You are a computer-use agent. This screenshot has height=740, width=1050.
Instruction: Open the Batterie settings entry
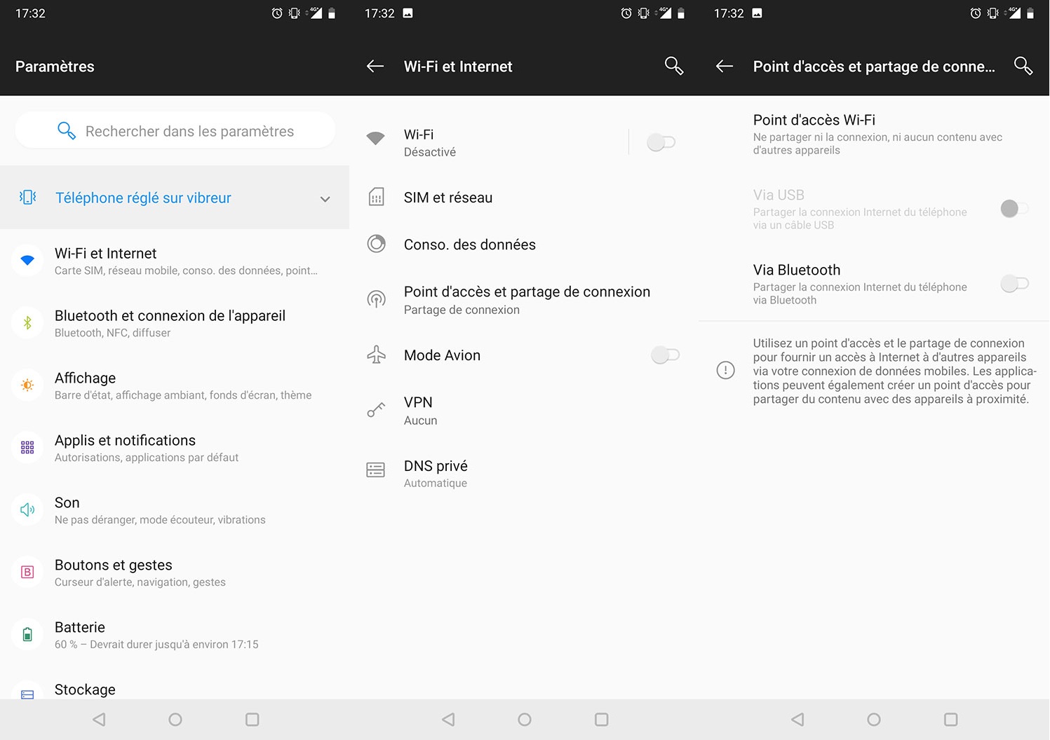coord(175,635)
